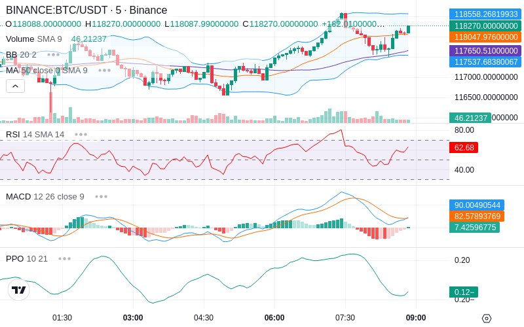Click the 117537.68380067 lower band label

click(485, 61)
